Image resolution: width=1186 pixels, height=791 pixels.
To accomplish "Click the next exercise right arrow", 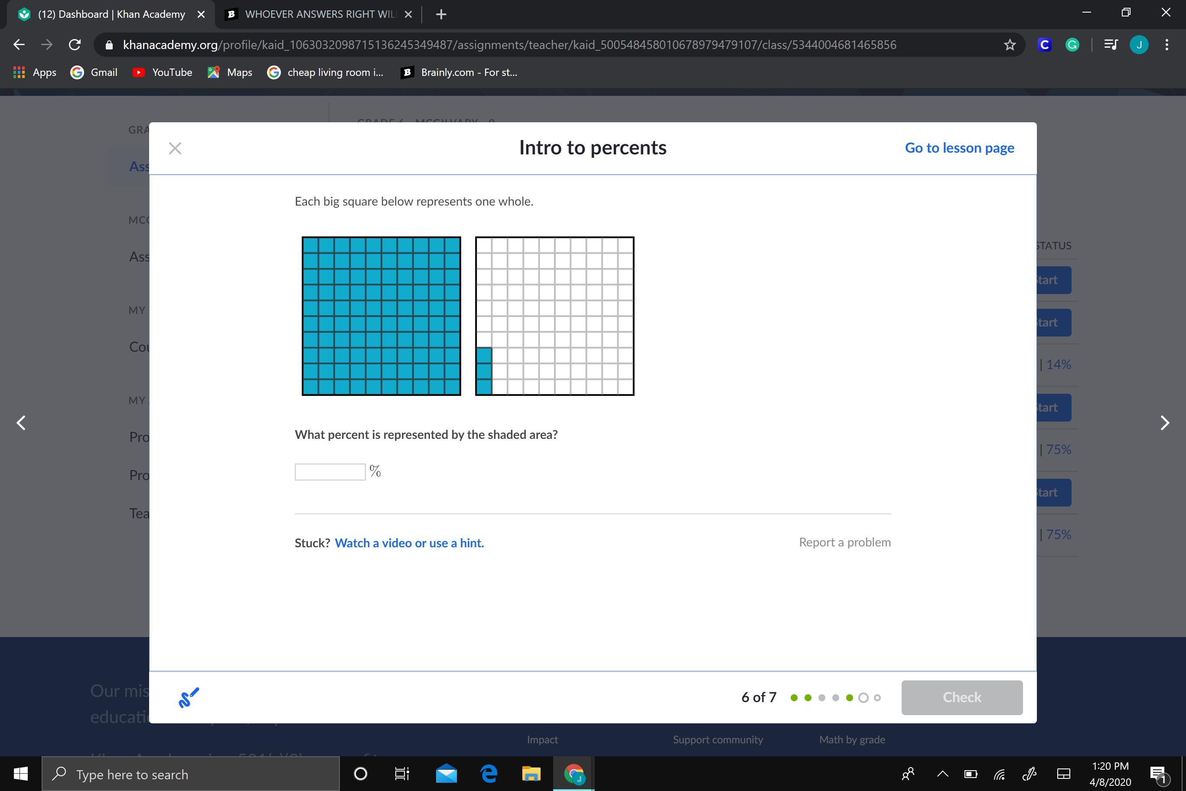I will coord(1164,423).
